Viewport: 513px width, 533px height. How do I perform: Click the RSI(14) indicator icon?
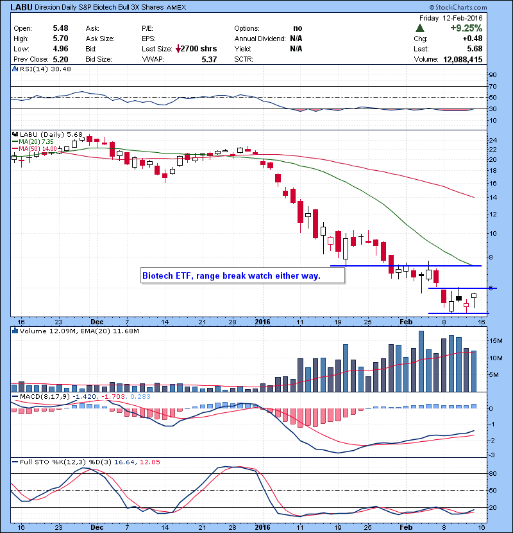pyautogui.click(x=15, y=69)
